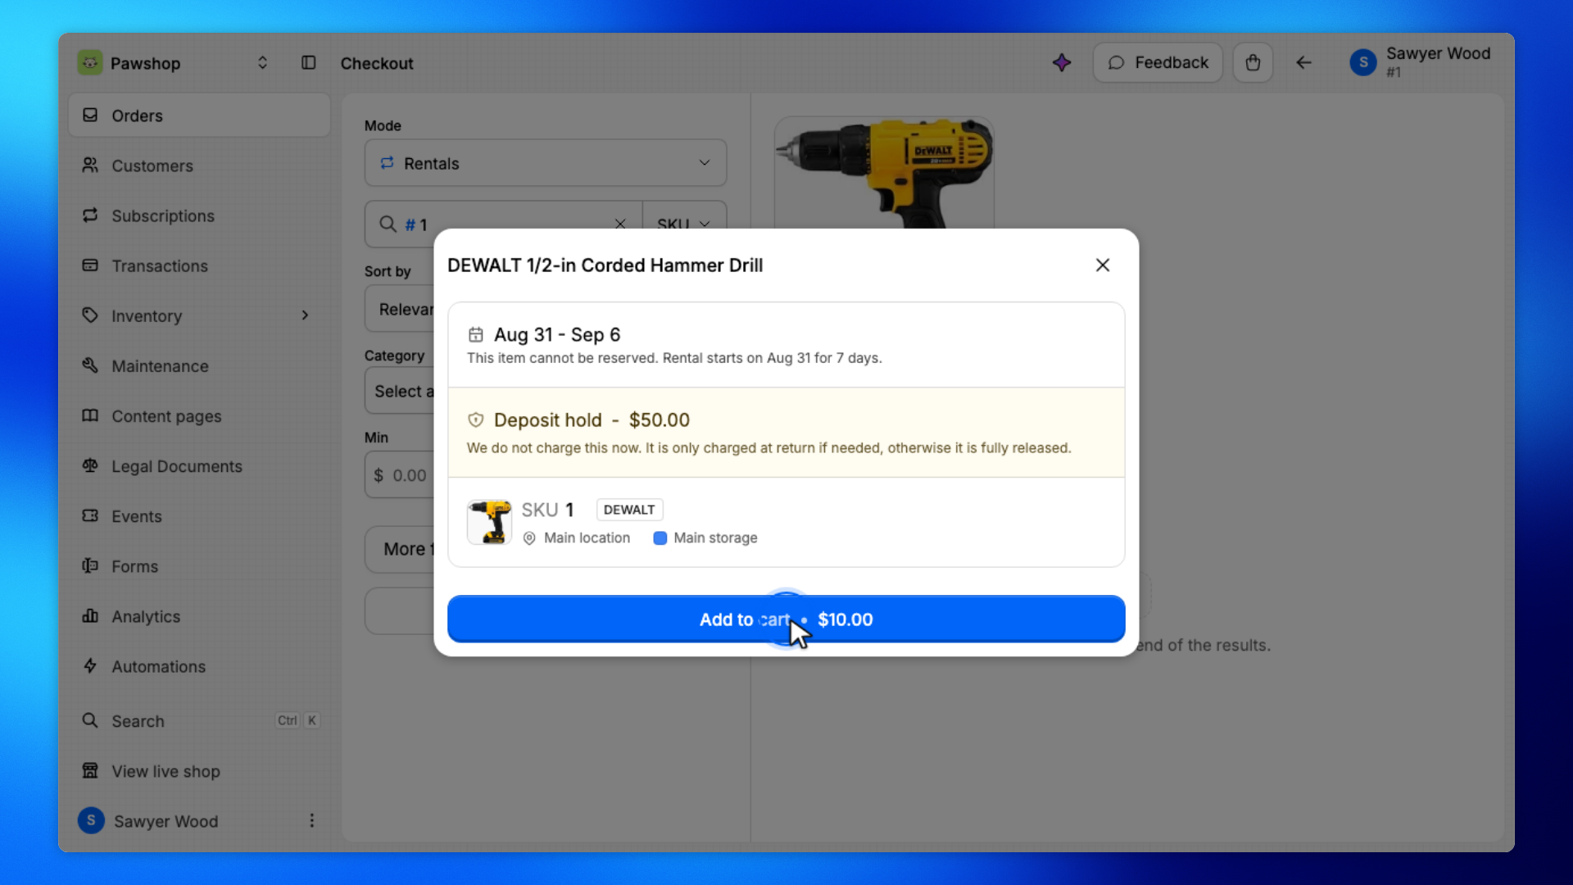Click the Ctrl K shortcut badge
The image size is (1573, 885).
298,720
